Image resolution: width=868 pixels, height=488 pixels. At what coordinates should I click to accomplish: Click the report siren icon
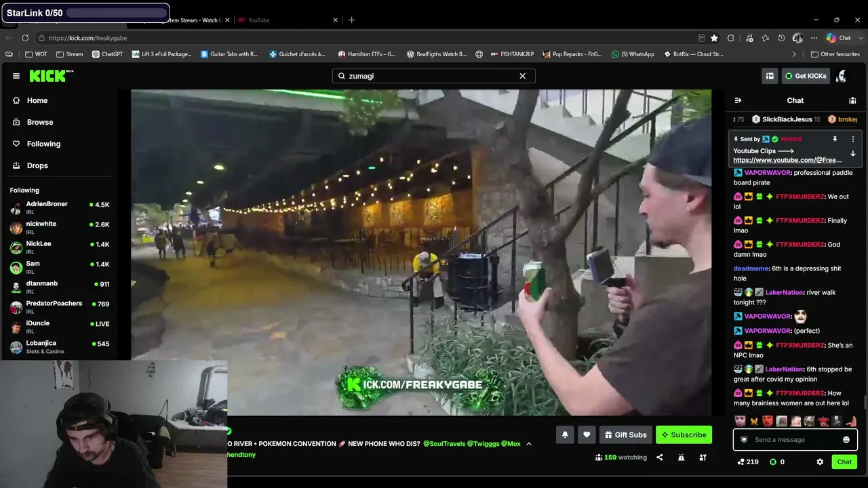pos(681,457)
